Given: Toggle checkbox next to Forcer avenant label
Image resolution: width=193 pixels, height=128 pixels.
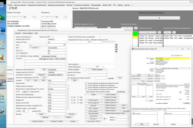Looking at the screenshot, I should (85, 69).
